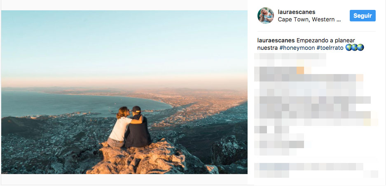386x186 pixels.
Task: Click the blurred comments block
Action: pyautogui.click(x=315, y=105)
